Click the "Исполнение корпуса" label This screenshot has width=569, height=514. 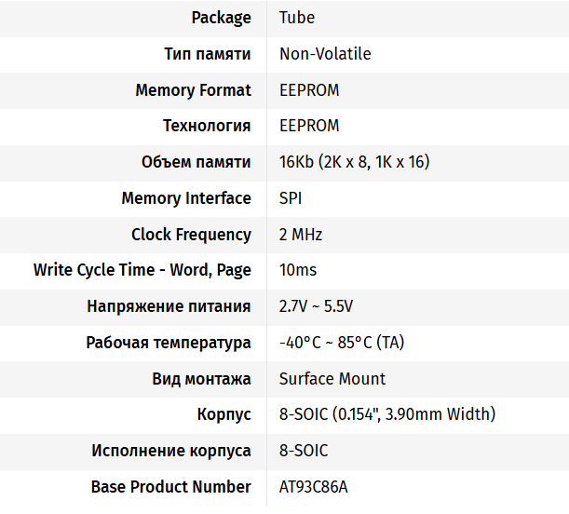[171, 451]
